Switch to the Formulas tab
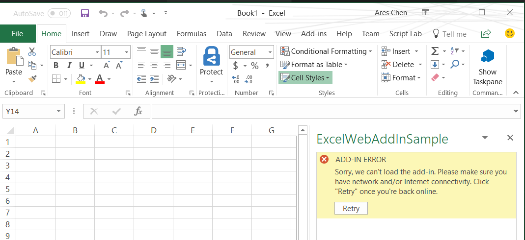Screen dimensions: 525x240 192,34
